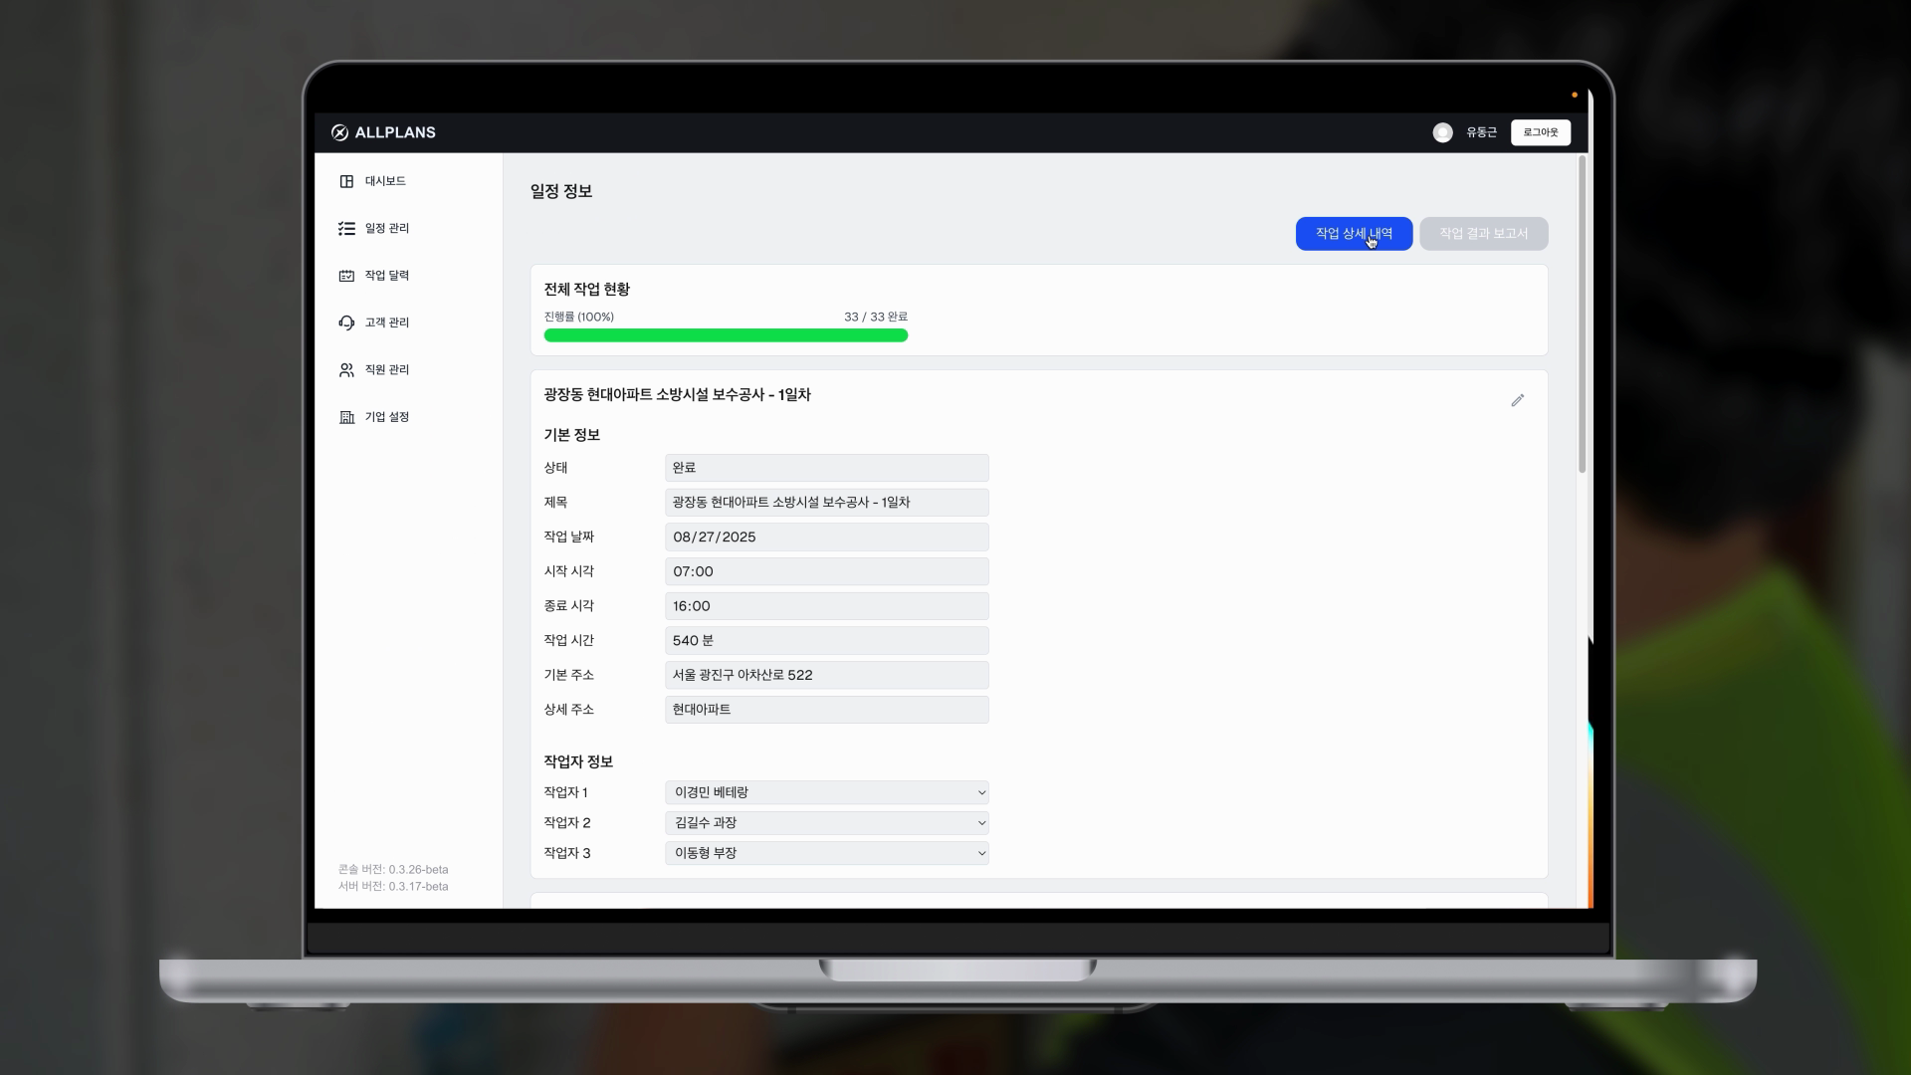Click the 작업 달력 calendar icon
This screenshot has width=1911, height=1075.
click(346, 276)
